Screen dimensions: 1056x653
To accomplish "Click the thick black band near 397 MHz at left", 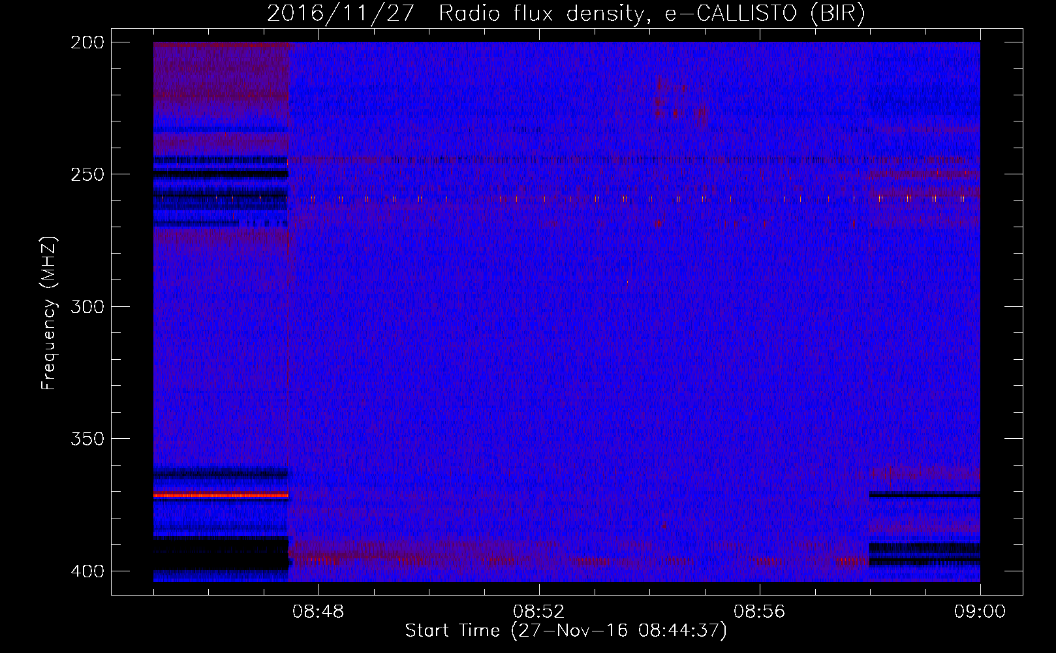I will (x=221, y=554).
